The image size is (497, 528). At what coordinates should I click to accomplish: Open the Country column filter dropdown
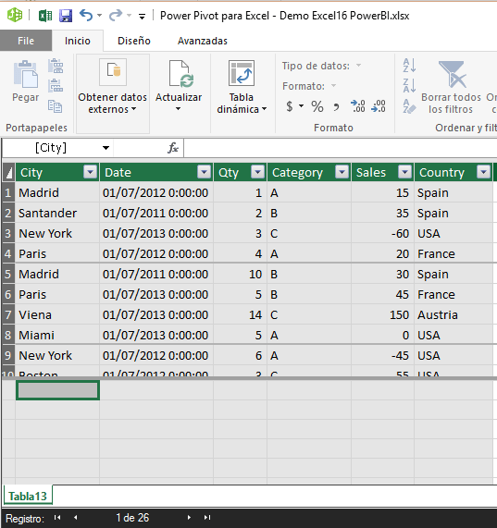(483, 172)
